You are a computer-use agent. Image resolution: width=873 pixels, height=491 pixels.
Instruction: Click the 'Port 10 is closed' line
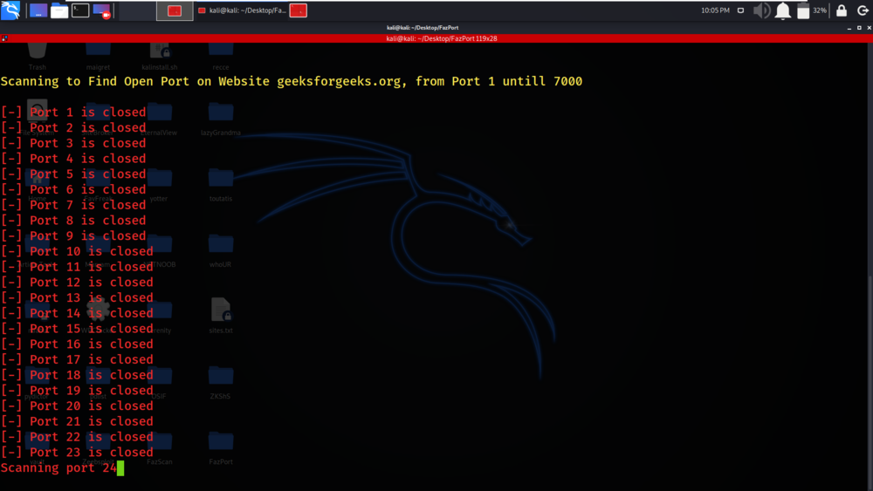click(77, 251)
